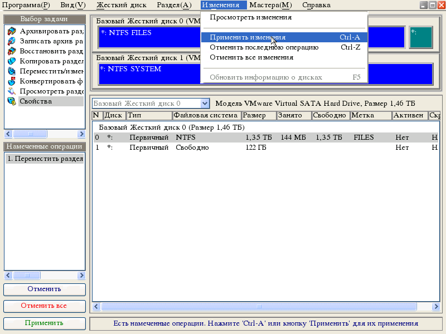Open the Мастера menu

[270, 5]
